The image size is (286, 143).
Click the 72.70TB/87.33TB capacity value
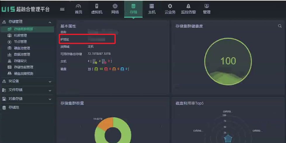pyautogui.click(x=99, y=54)
